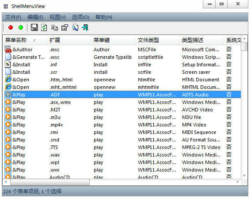Image resolution: width=251 pixels, height=199 pixels.
Task: Sort by 扩展 column header
Action: click(x=69, y=40)
